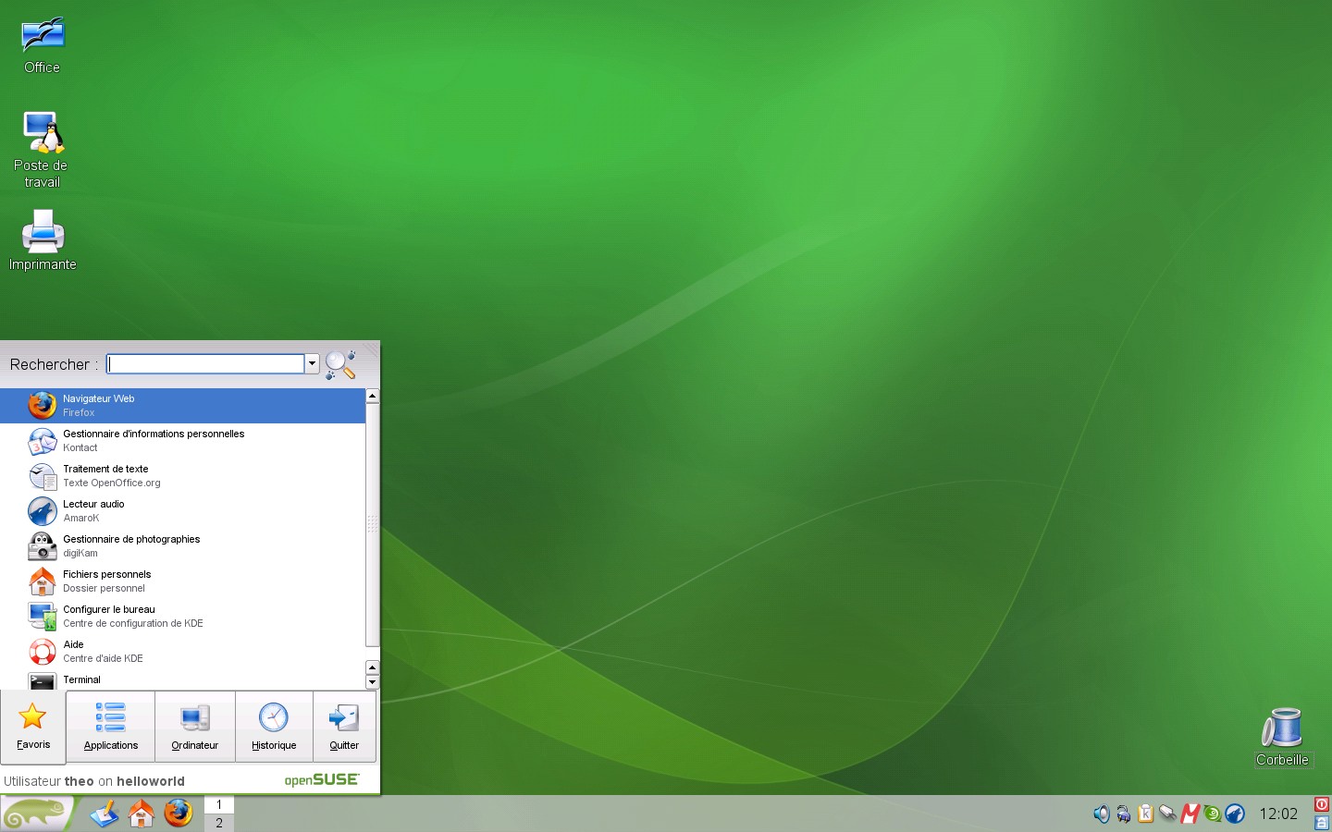The width and height of the screenshot is (1332, 832).
Task: Open the digiKam photo manager entry
Action: point(183,546)
